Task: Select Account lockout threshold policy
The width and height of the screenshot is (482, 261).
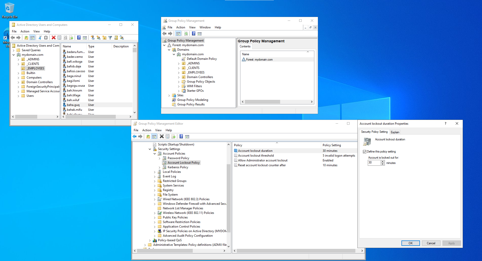Action: click(256, 156)
